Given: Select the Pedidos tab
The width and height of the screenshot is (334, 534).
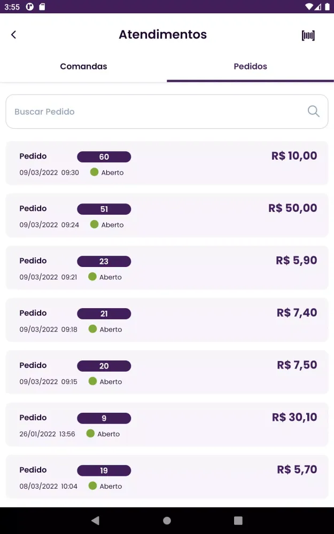Looking at the screenshot, I should tap(250, 66).
